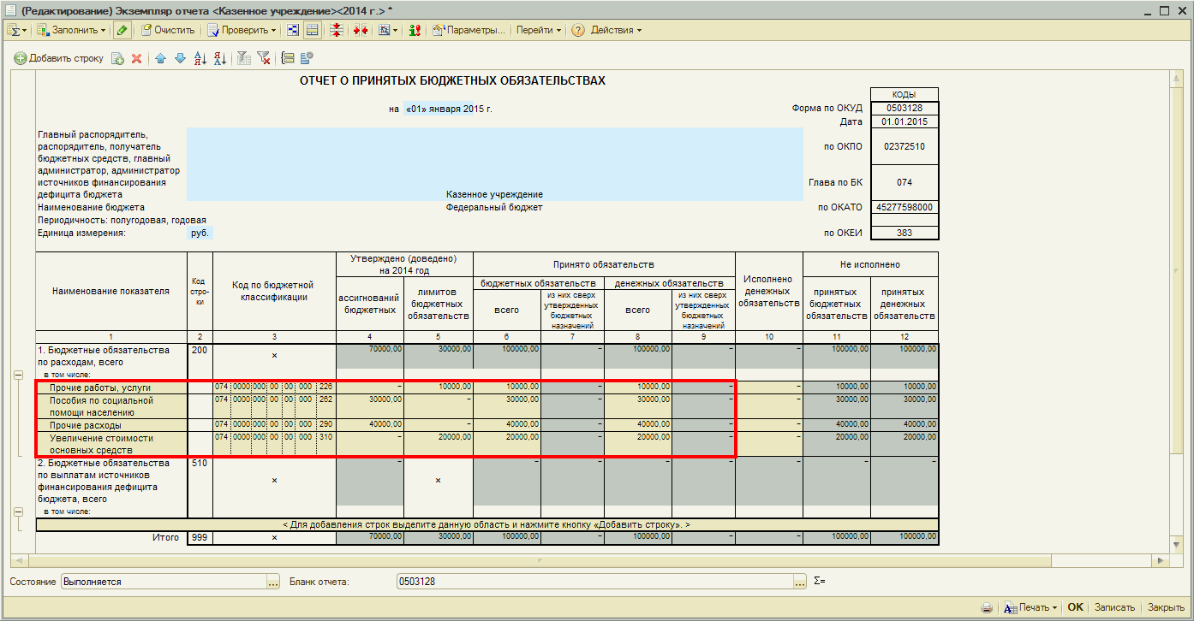Click the question mark help icon

click(x=578, y=30)
